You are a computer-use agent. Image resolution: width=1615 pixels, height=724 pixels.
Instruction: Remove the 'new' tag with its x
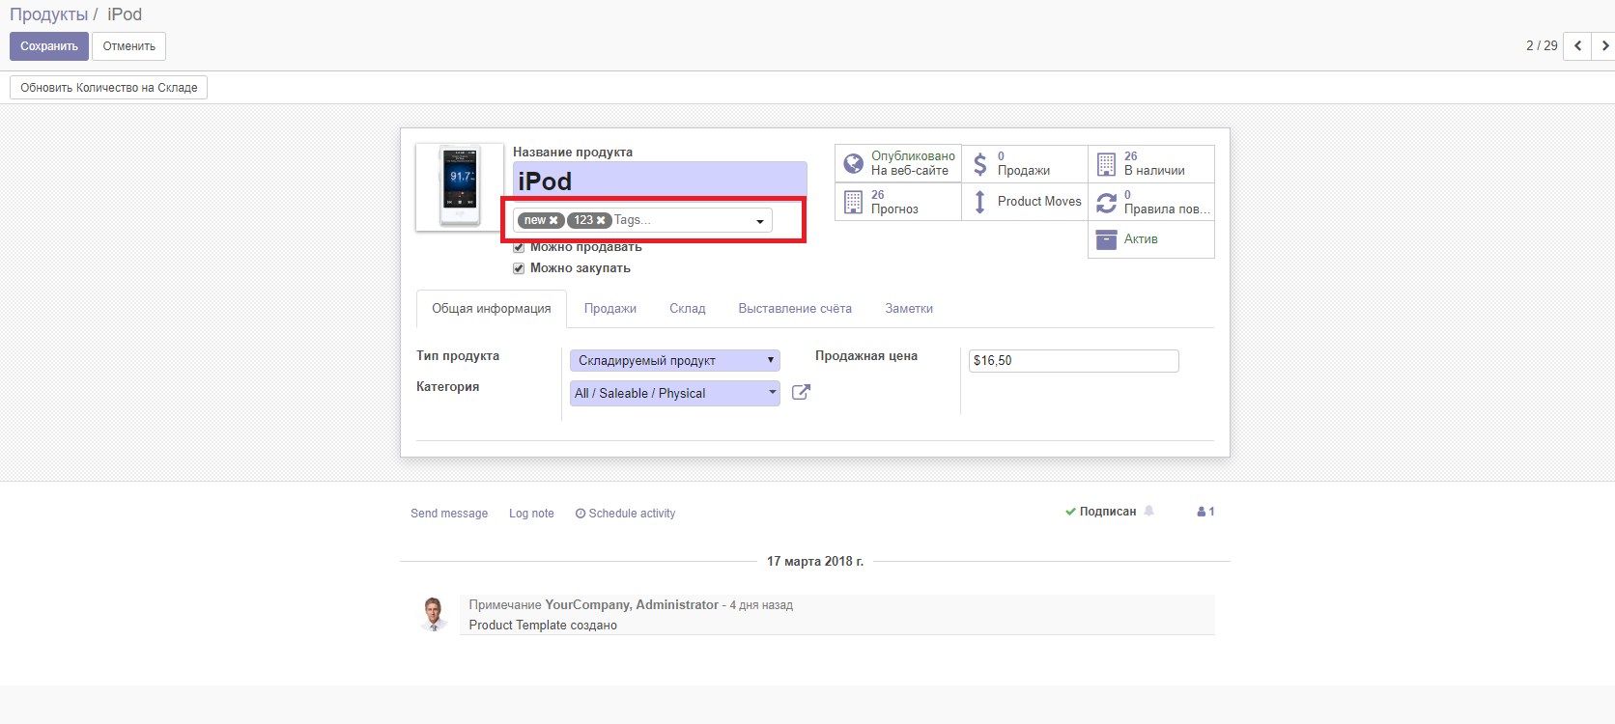(553, 220)
